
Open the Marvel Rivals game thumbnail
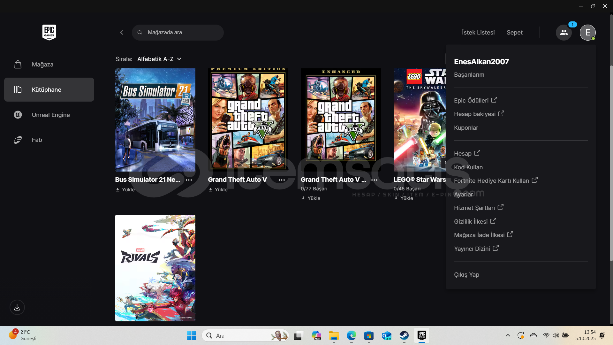pyautogui.click(x=155, y=268)
